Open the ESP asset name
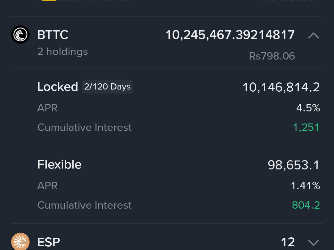This screenshot has height=250, width=334. [x=49, y=242]
